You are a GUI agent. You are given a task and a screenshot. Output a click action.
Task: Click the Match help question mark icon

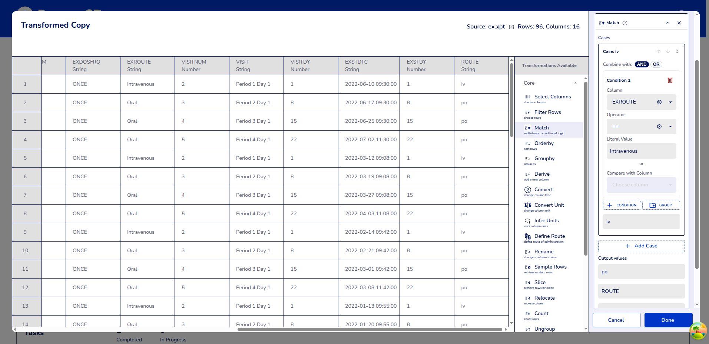pos(625,23)
